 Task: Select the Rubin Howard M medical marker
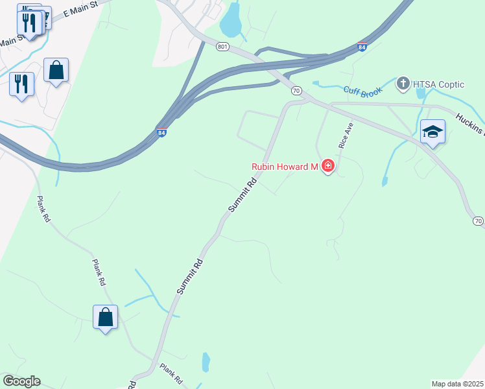pyautogui.click(x=328, y=166)
